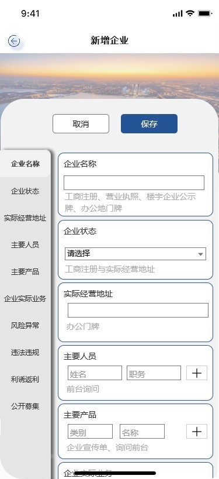Add another 主要产品 entry with plus icon
This screenshot has height=479, width=219.
[x=197, y=432]
